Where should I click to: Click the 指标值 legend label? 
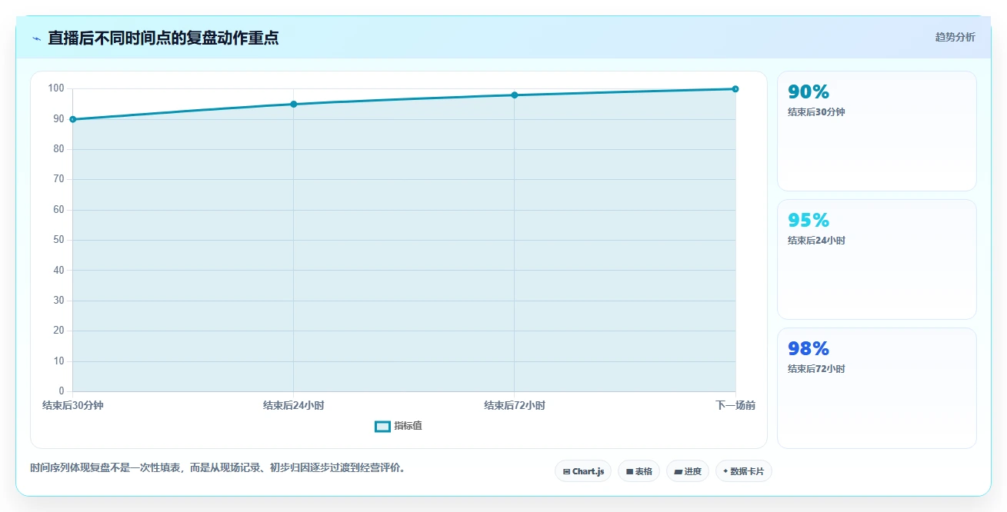[x=408, y=426]
